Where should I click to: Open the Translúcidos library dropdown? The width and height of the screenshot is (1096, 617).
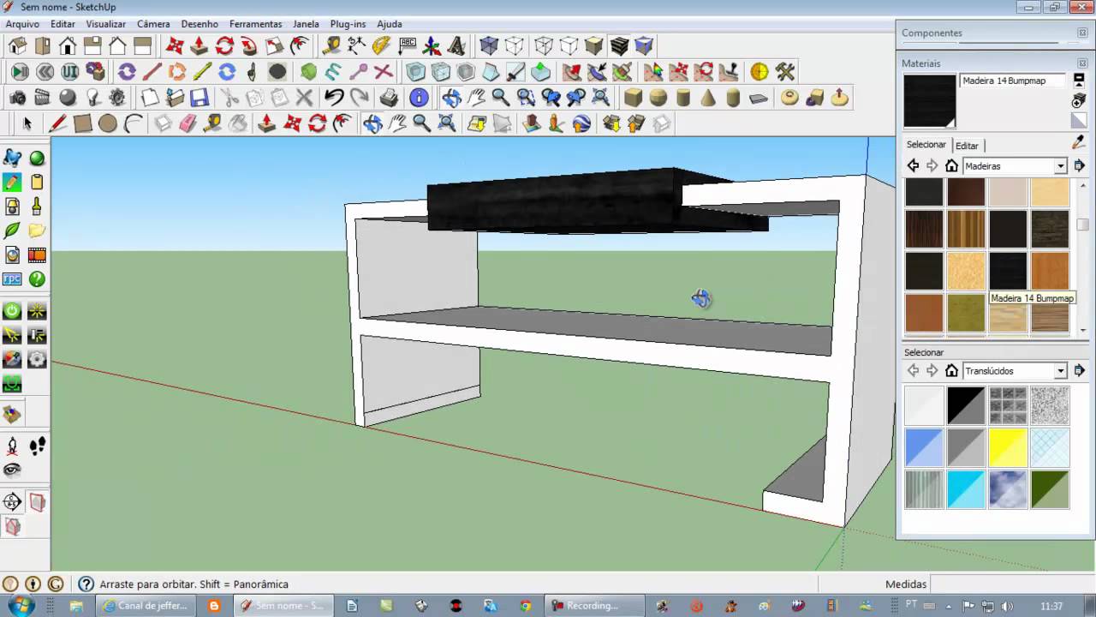[1060, 371]
